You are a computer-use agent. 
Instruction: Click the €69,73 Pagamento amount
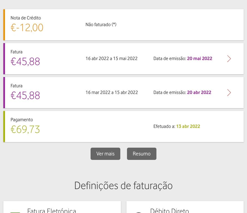pos(25,130)
